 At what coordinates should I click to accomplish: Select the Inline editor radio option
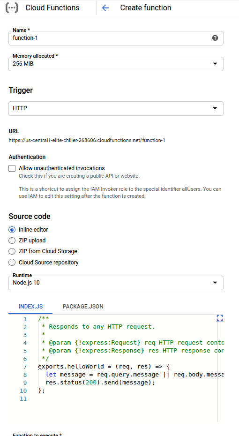click(12, 230)
